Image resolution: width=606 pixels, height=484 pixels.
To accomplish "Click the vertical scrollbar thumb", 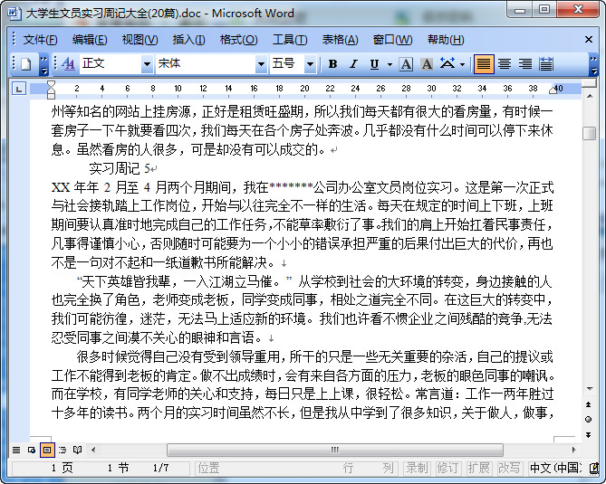I will click(x=590, y=134).
